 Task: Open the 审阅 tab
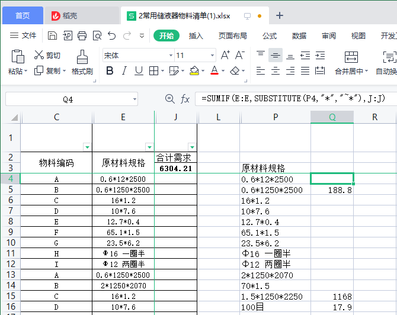[329, 36]
